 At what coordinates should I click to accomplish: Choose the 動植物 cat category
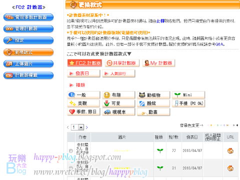tap(153, 95)
